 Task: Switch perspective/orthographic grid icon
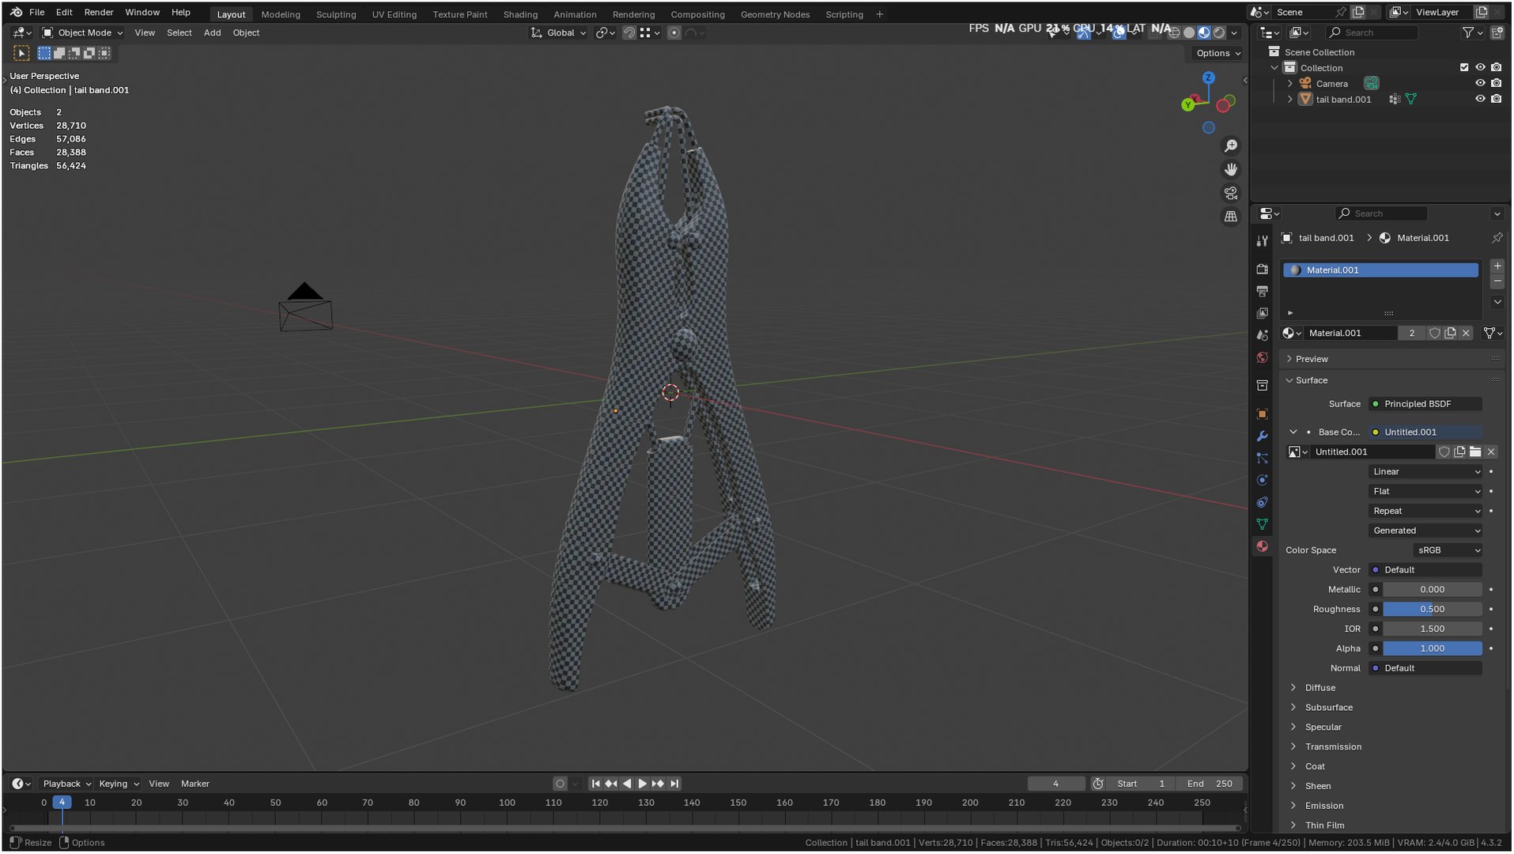[x=1231, y=217]
